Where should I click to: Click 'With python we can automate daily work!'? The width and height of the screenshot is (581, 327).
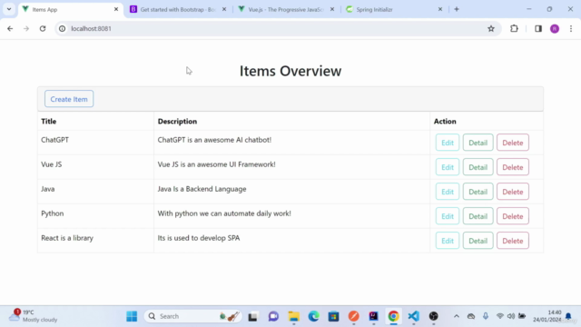(x=224, y=213)
